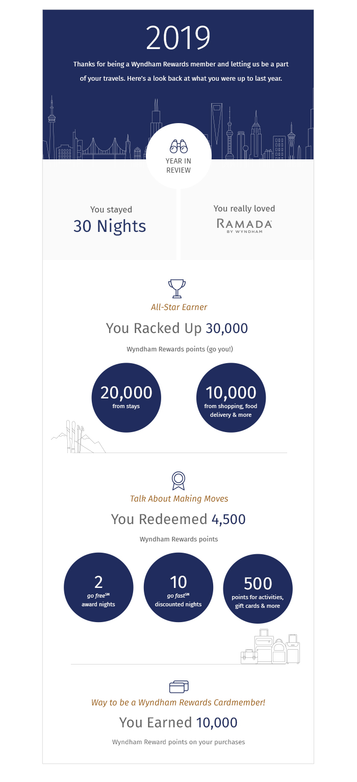Image resolution: width=357 pixels, height=782 pixels.
Task: Click the binoculars icon above Year in Review
Action: pos(178,147)
